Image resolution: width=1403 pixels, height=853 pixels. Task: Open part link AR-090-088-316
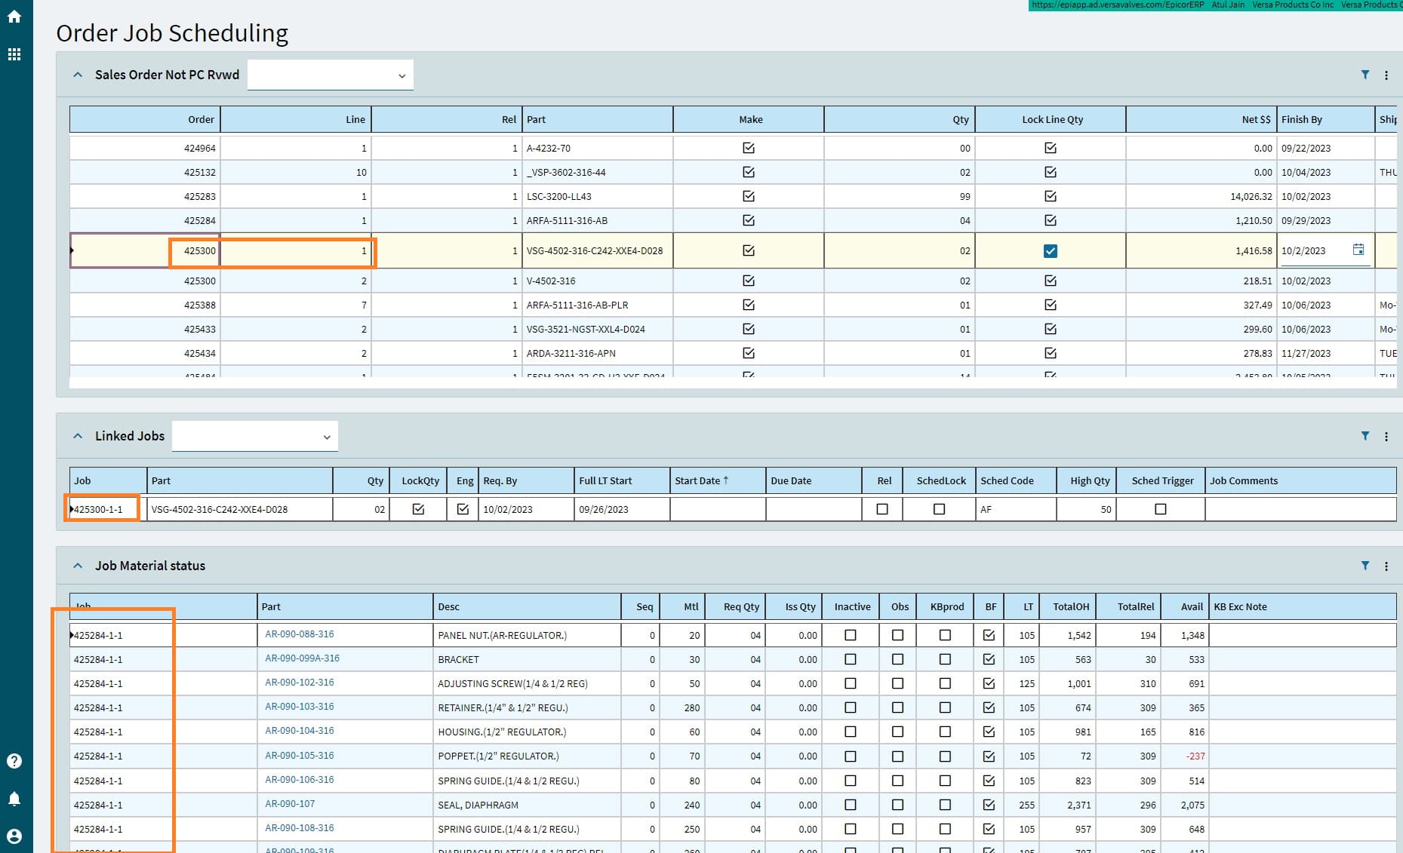click(299, 634)
